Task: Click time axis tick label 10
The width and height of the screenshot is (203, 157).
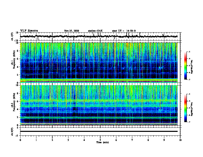Action: click(180, 140)
